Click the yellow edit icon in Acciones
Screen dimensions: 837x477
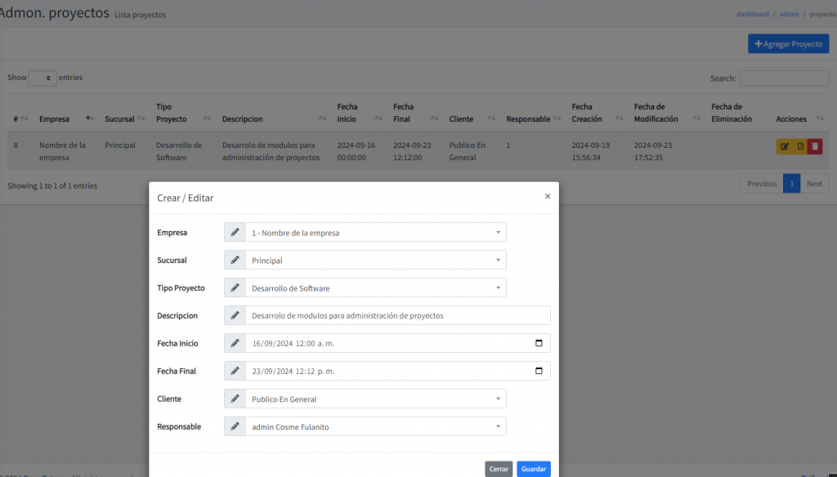pos(785,146)
